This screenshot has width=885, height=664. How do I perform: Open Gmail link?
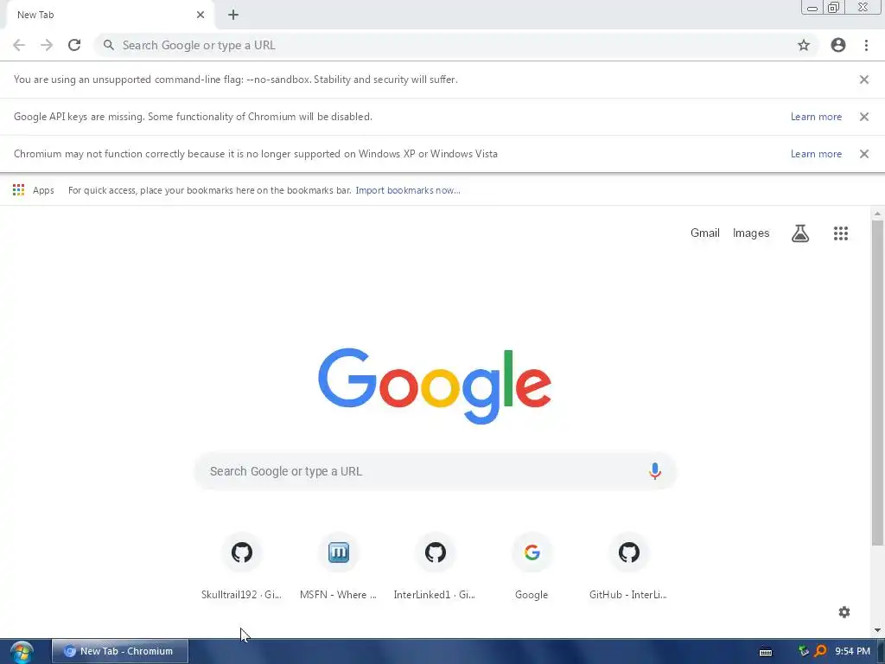click(705, 233)
